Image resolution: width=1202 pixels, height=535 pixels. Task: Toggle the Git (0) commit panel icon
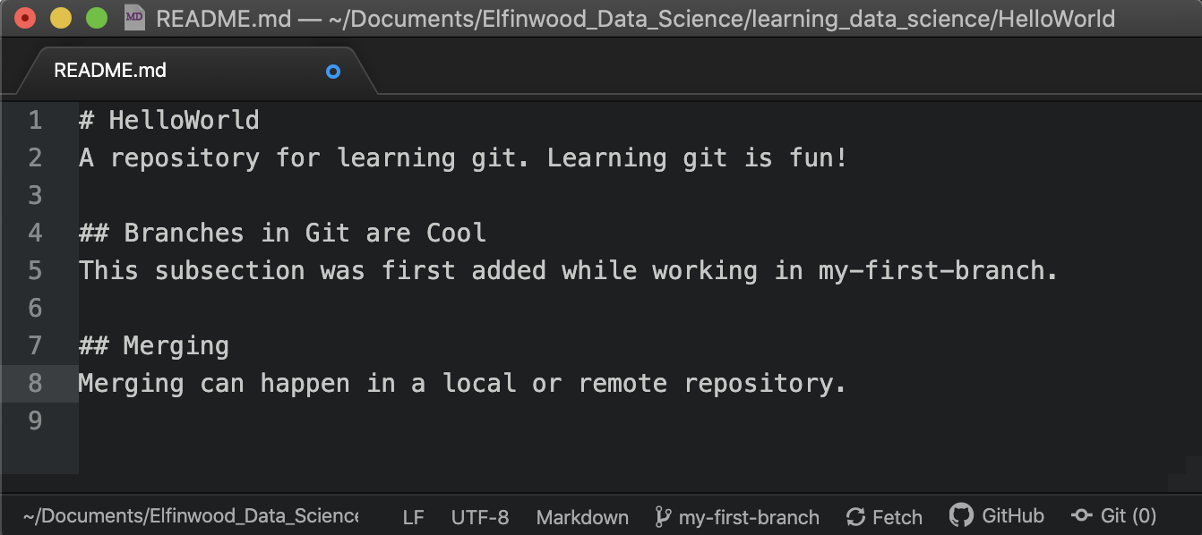click(1081, 516)
